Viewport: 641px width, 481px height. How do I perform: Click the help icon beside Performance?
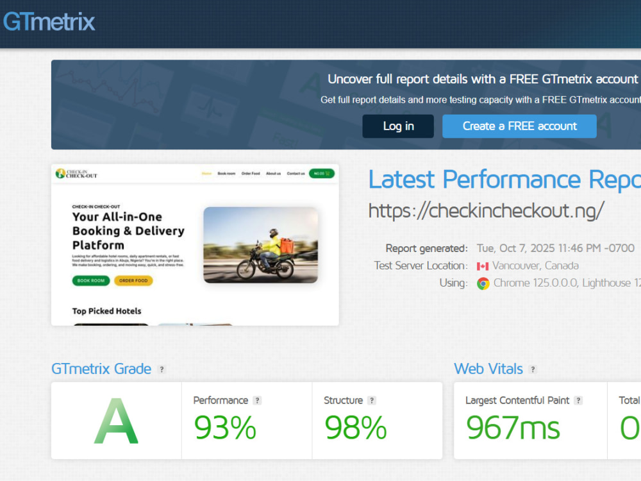257,400
